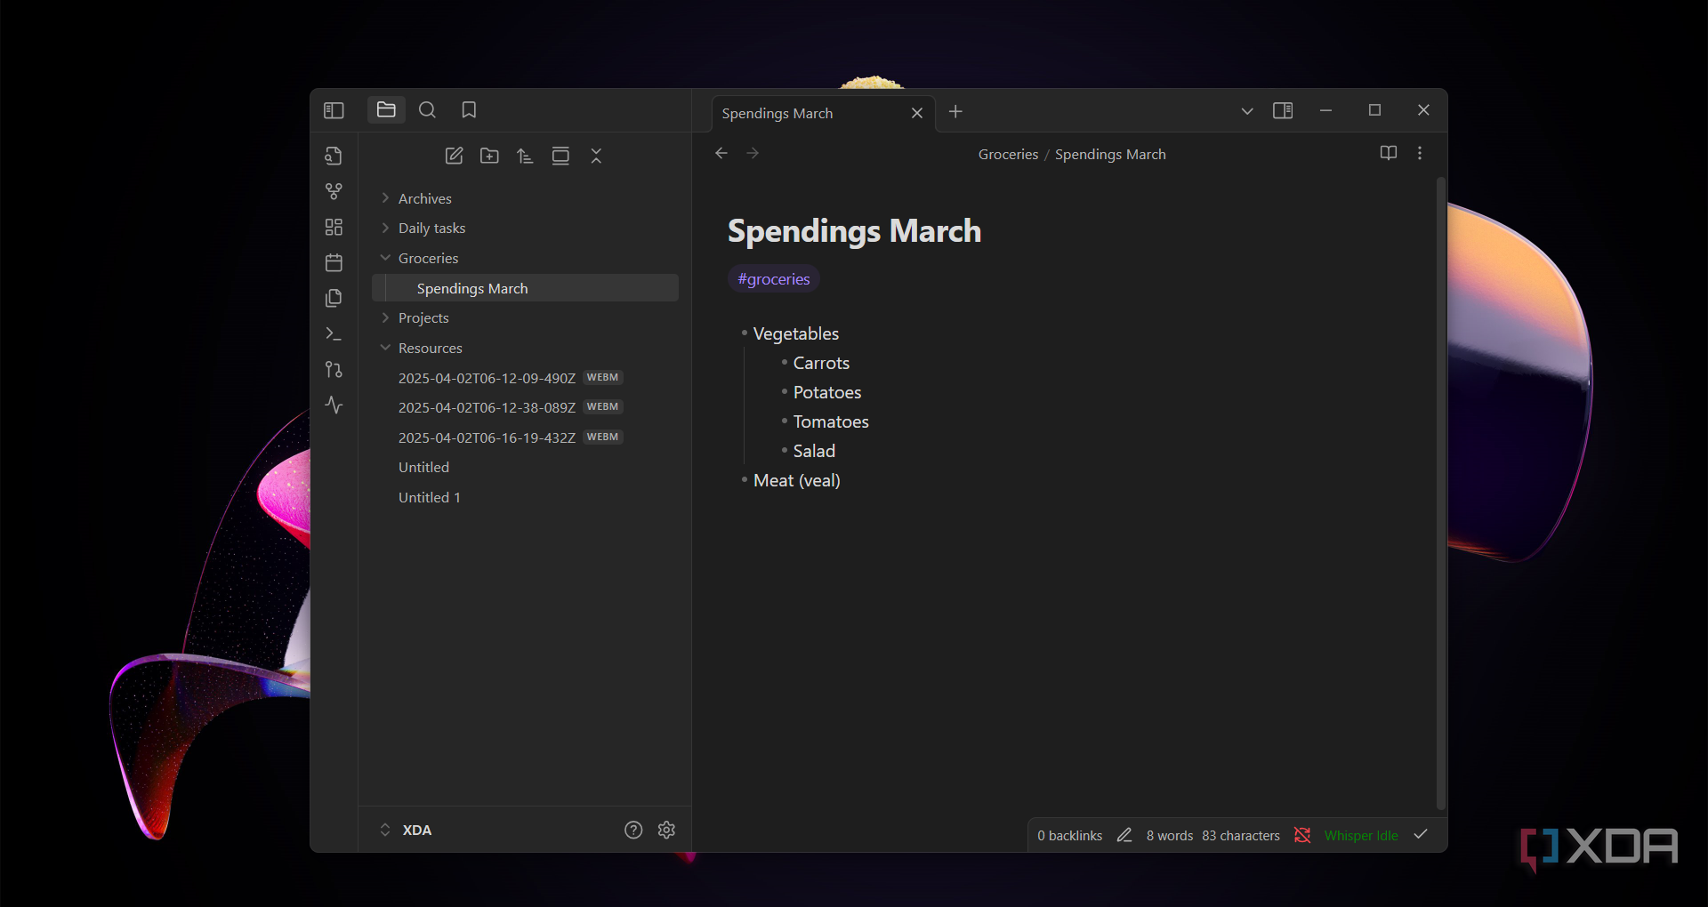Open the note's more options menu
Screen dimensions: 1708x907
click(x=1420, y=153)
